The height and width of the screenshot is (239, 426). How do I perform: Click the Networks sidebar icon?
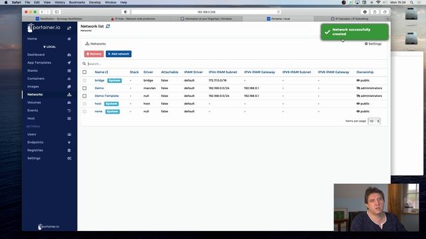(69, 94)
